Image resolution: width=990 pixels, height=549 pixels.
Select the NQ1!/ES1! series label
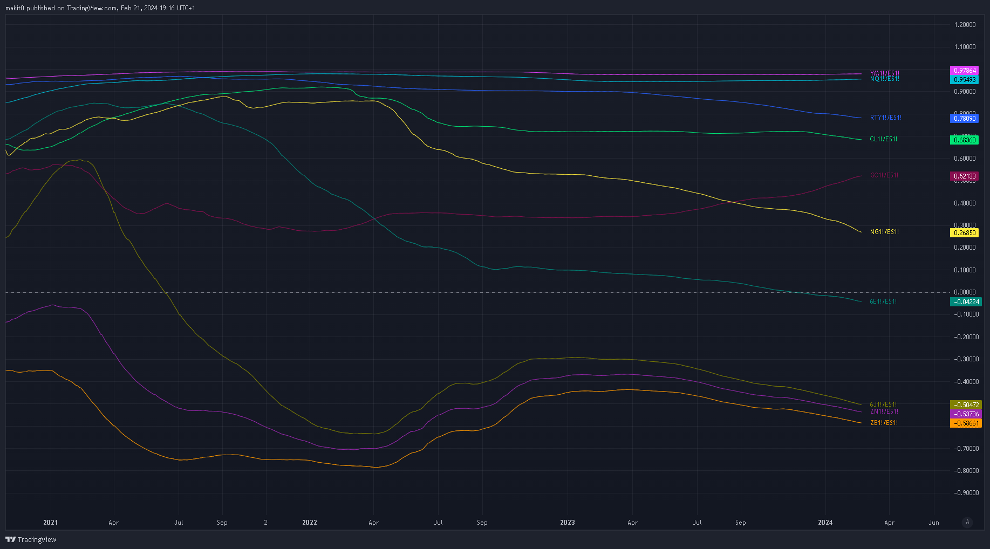(884, 79)
